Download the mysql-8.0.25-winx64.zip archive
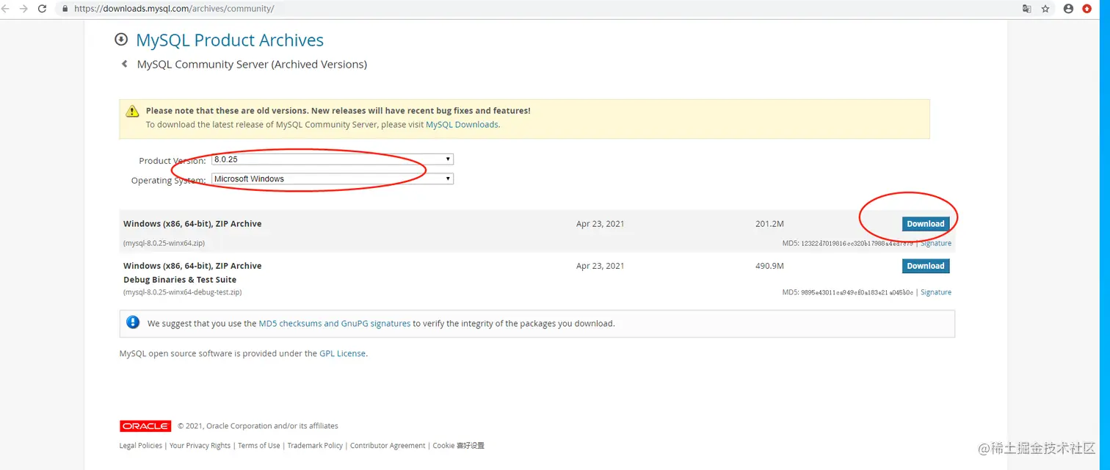 (925, 224)
